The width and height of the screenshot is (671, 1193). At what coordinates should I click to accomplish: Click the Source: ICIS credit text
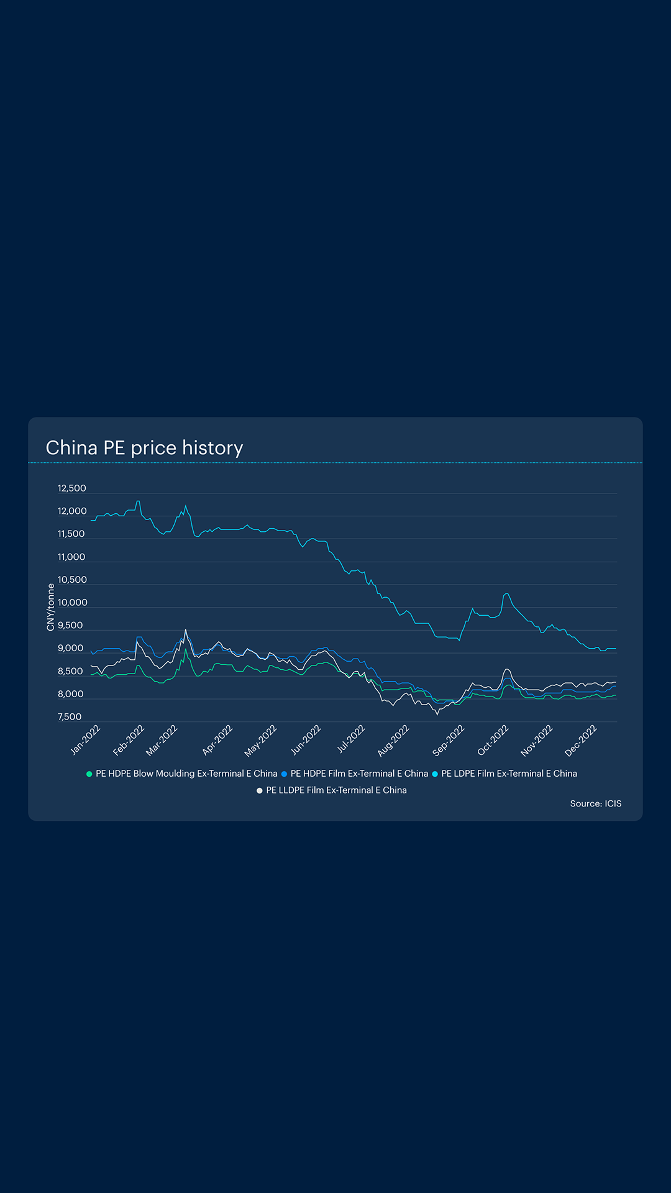pos(595,803)
